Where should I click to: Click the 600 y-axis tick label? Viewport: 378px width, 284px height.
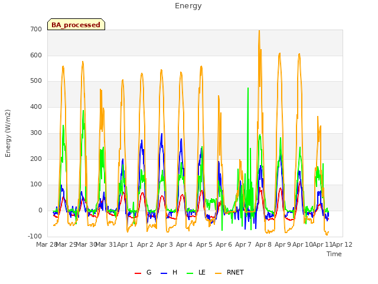[x=36, y=55]
